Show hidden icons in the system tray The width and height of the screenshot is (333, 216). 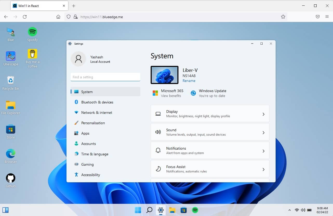pyautogui.click(x=290, y=210)
